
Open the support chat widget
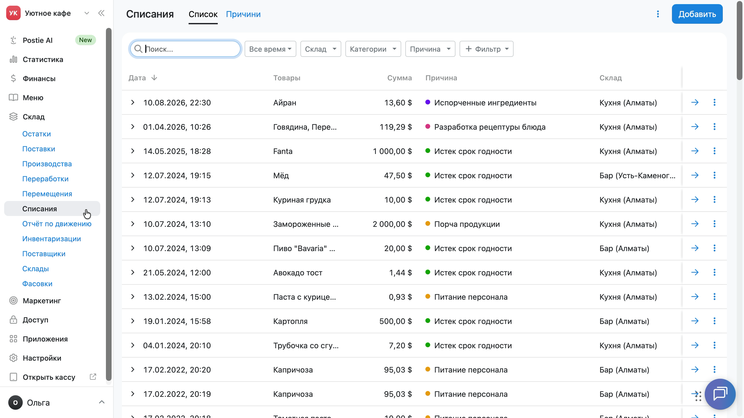click(x=720, y=394)
